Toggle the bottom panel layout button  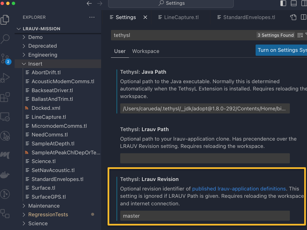(x=294, y=3)
